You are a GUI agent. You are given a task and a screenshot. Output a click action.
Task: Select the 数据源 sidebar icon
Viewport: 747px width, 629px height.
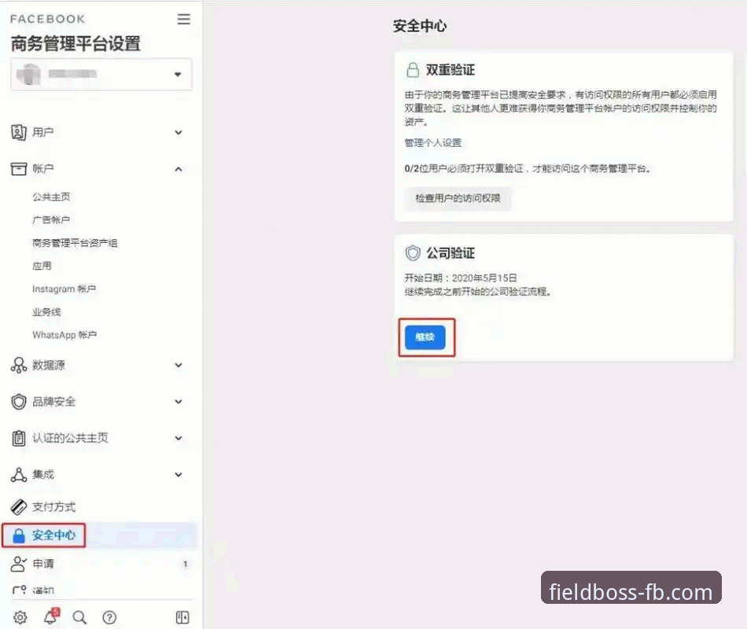click(x=19, y=364)
